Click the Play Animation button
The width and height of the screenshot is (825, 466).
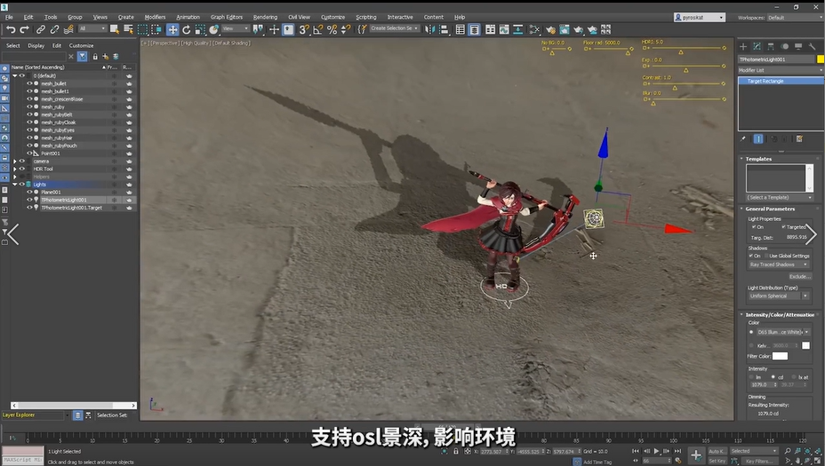(656, 451)
